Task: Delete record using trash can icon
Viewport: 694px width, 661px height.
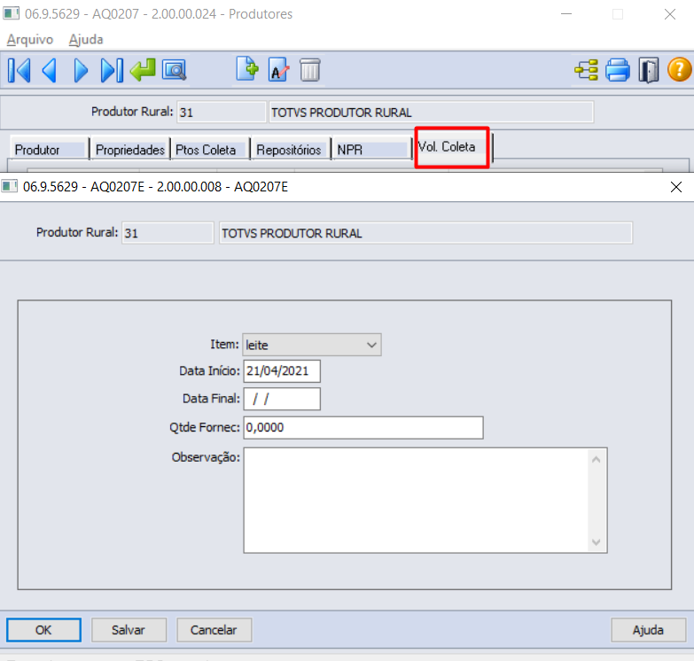Action: 310,70
